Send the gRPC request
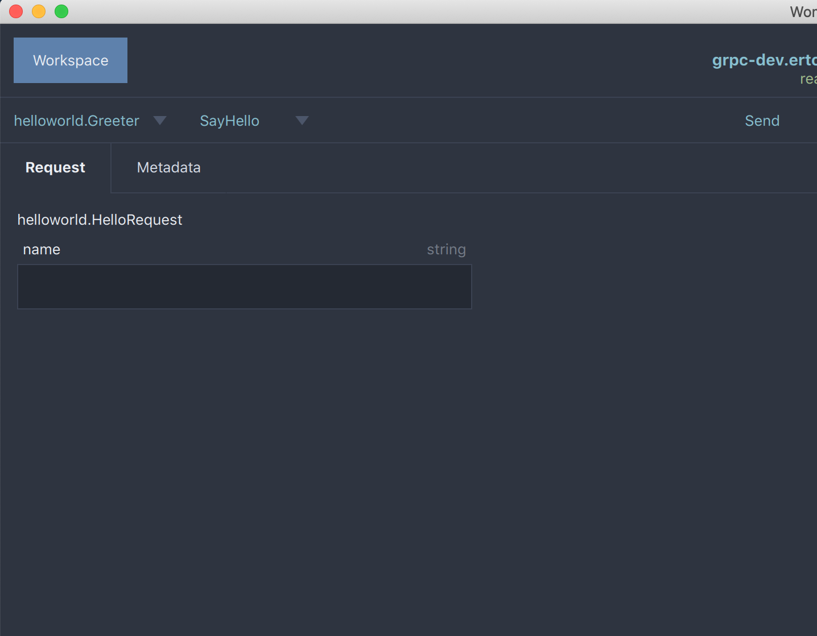817x636 pixels. 762,121
